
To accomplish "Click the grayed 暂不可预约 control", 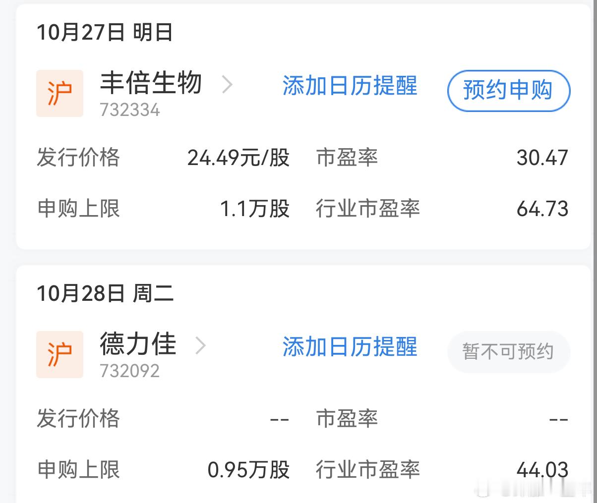I will [x=508, y=352].
